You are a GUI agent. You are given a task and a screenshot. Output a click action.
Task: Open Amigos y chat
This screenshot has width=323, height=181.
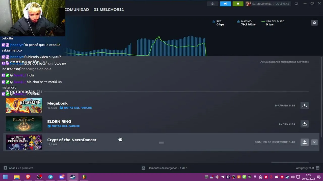point(308,168)
